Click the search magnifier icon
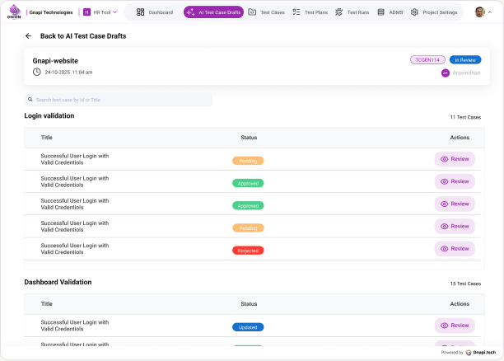 [x=30, y=100]
